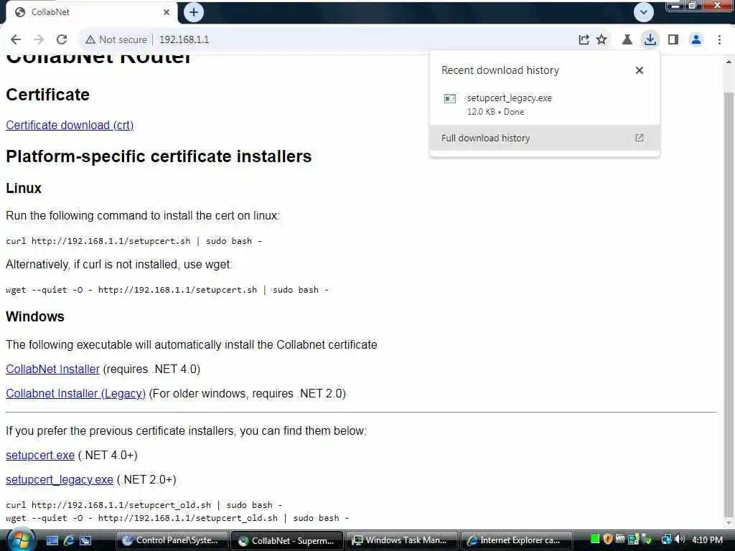
Task: Click the volume speaker tray icon
Action: click(x=680, y=540)
